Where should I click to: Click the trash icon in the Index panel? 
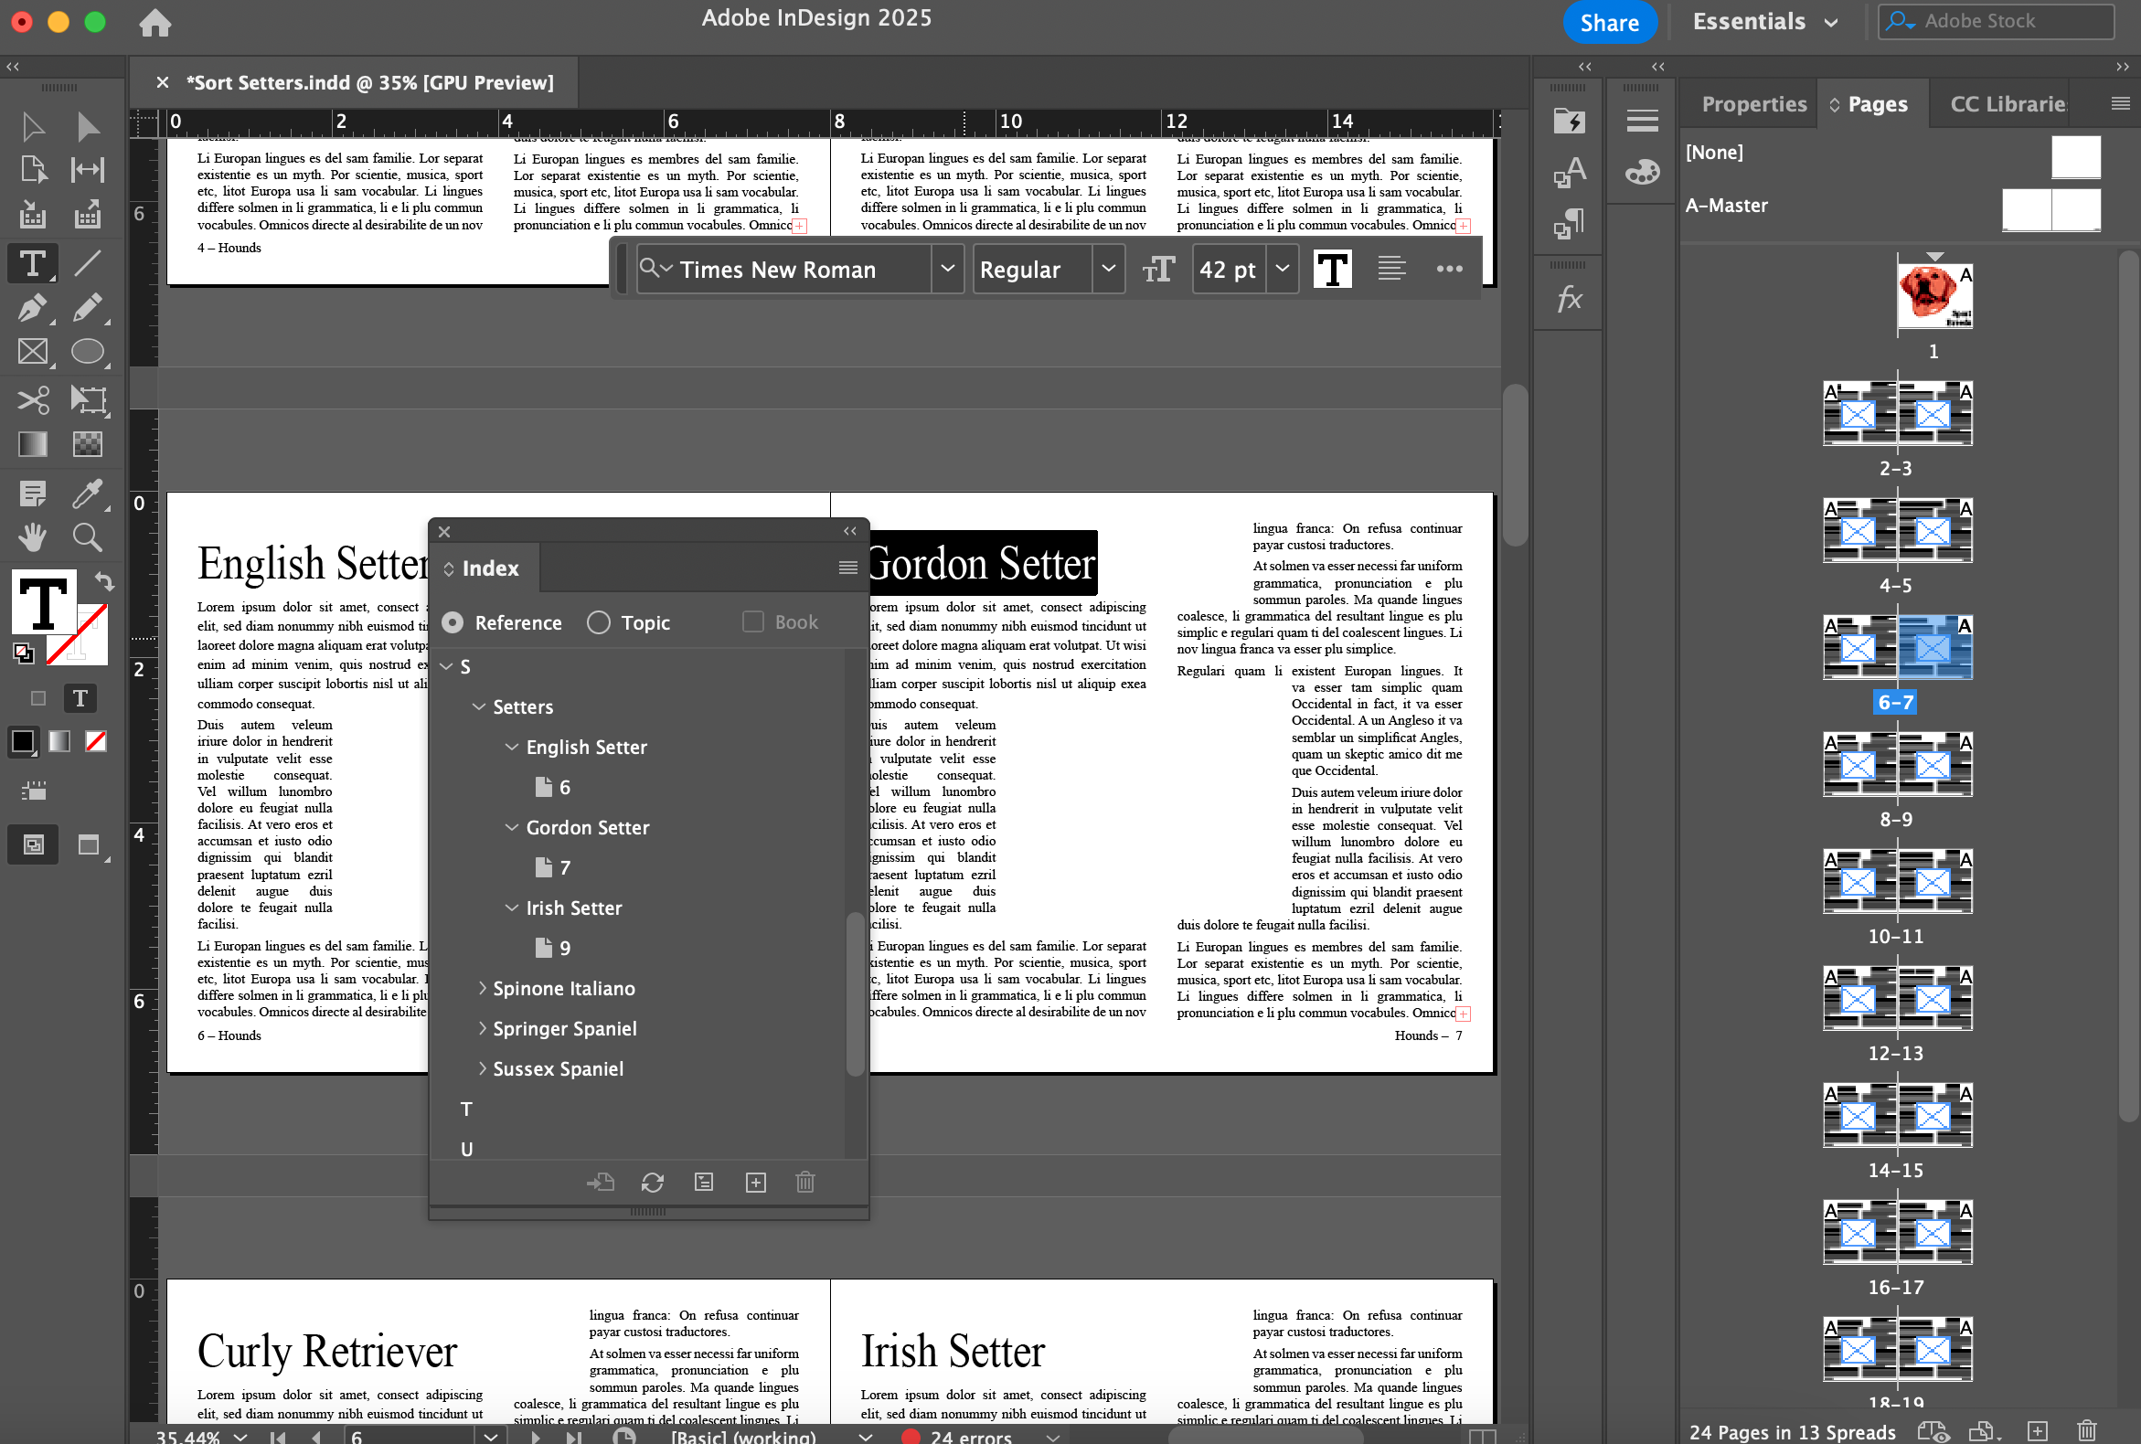coord(804,1182)
